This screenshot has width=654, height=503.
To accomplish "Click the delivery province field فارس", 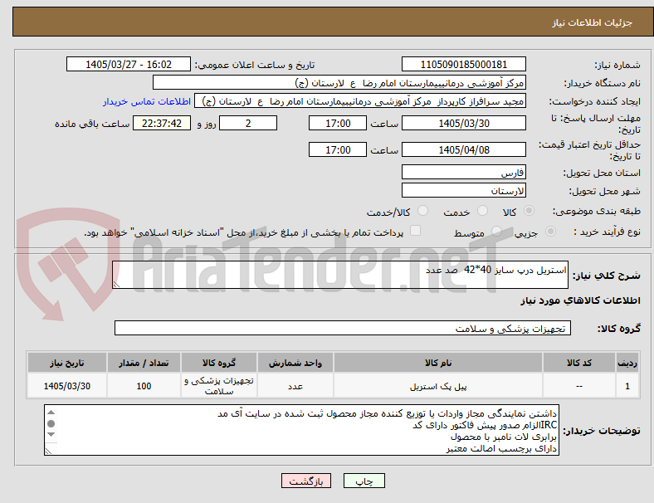I will tap(463, 172).
